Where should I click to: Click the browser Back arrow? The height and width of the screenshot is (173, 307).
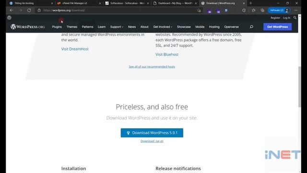[12, 10]
